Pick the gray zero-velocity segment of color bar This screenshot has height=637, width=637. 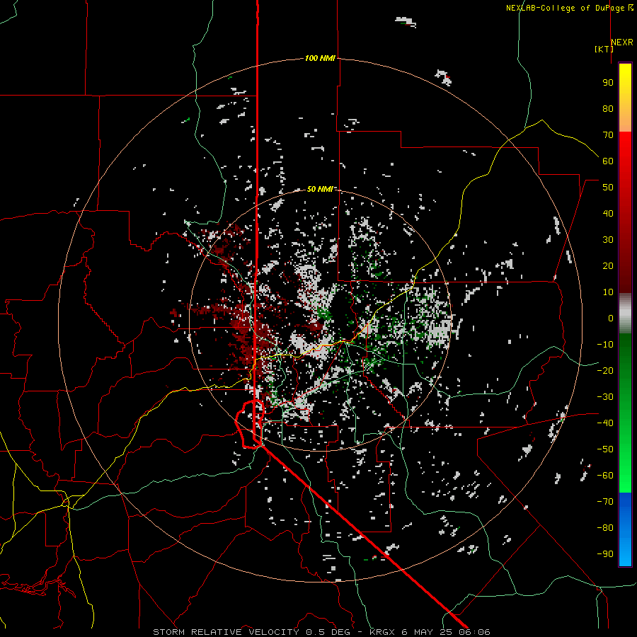625,314
